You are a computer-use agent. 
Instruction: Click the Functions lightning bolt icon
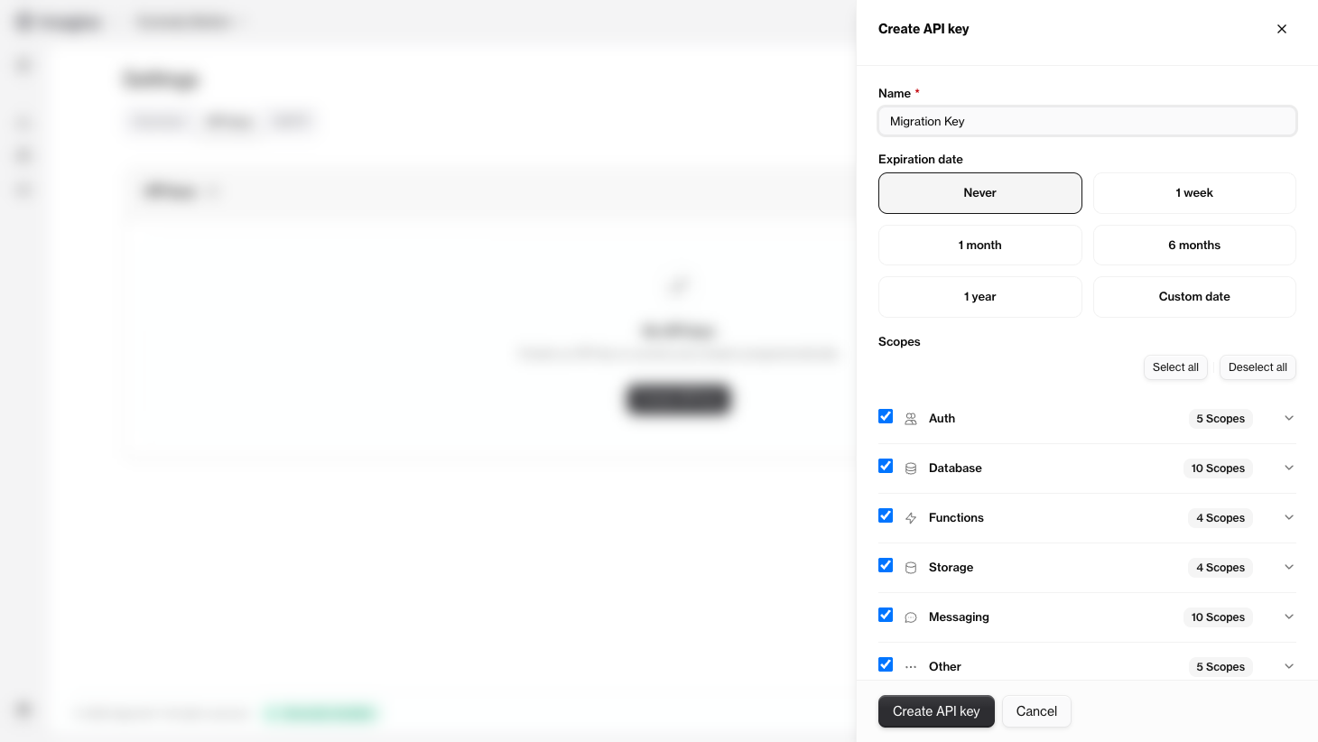910,517
